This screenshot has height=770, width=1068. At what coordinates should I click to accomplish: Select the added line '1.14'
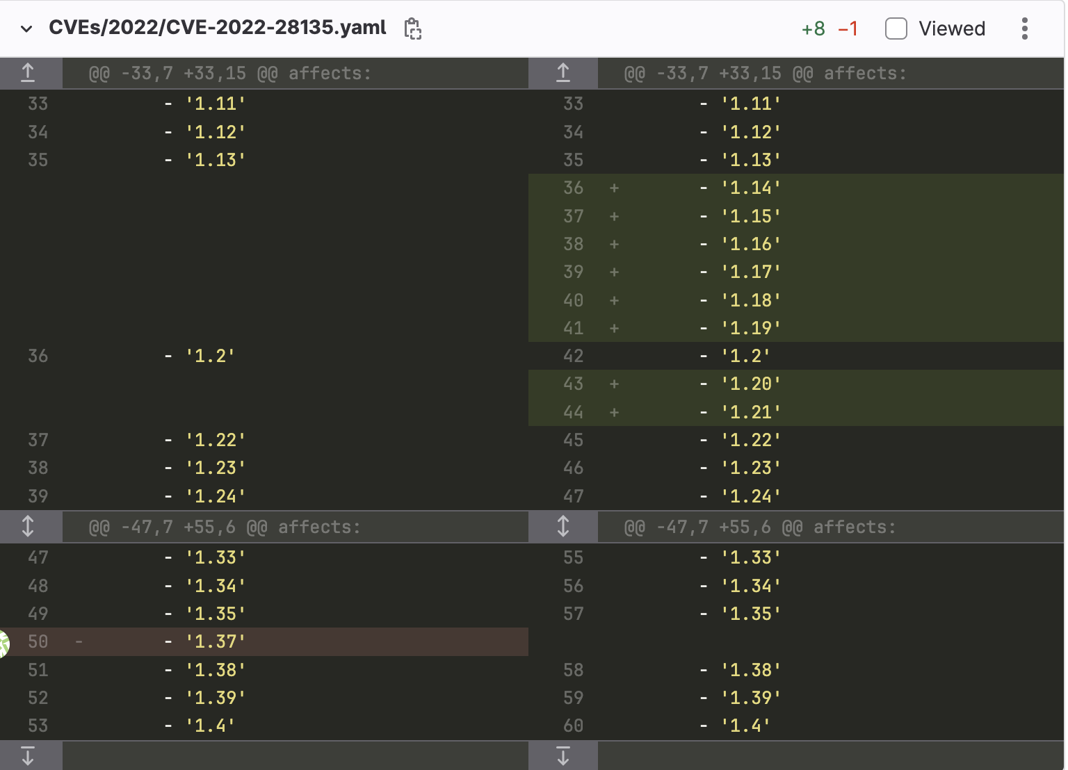[x=751, y=188]
